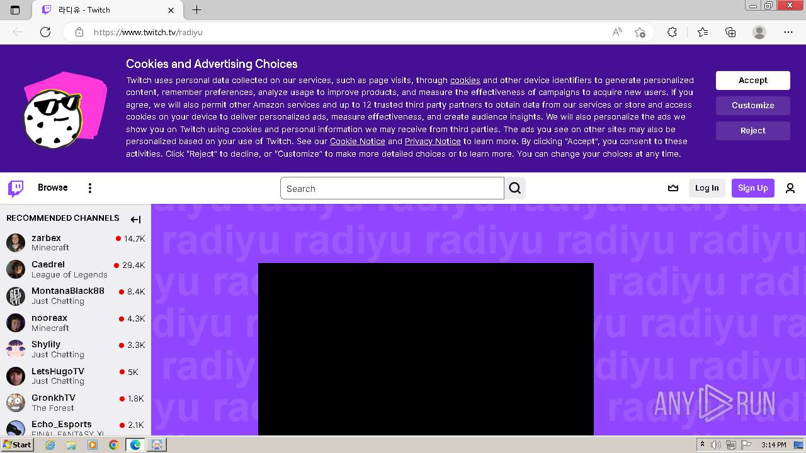Open LetsHugoTV channel avatar

click(x=16, y=376)
